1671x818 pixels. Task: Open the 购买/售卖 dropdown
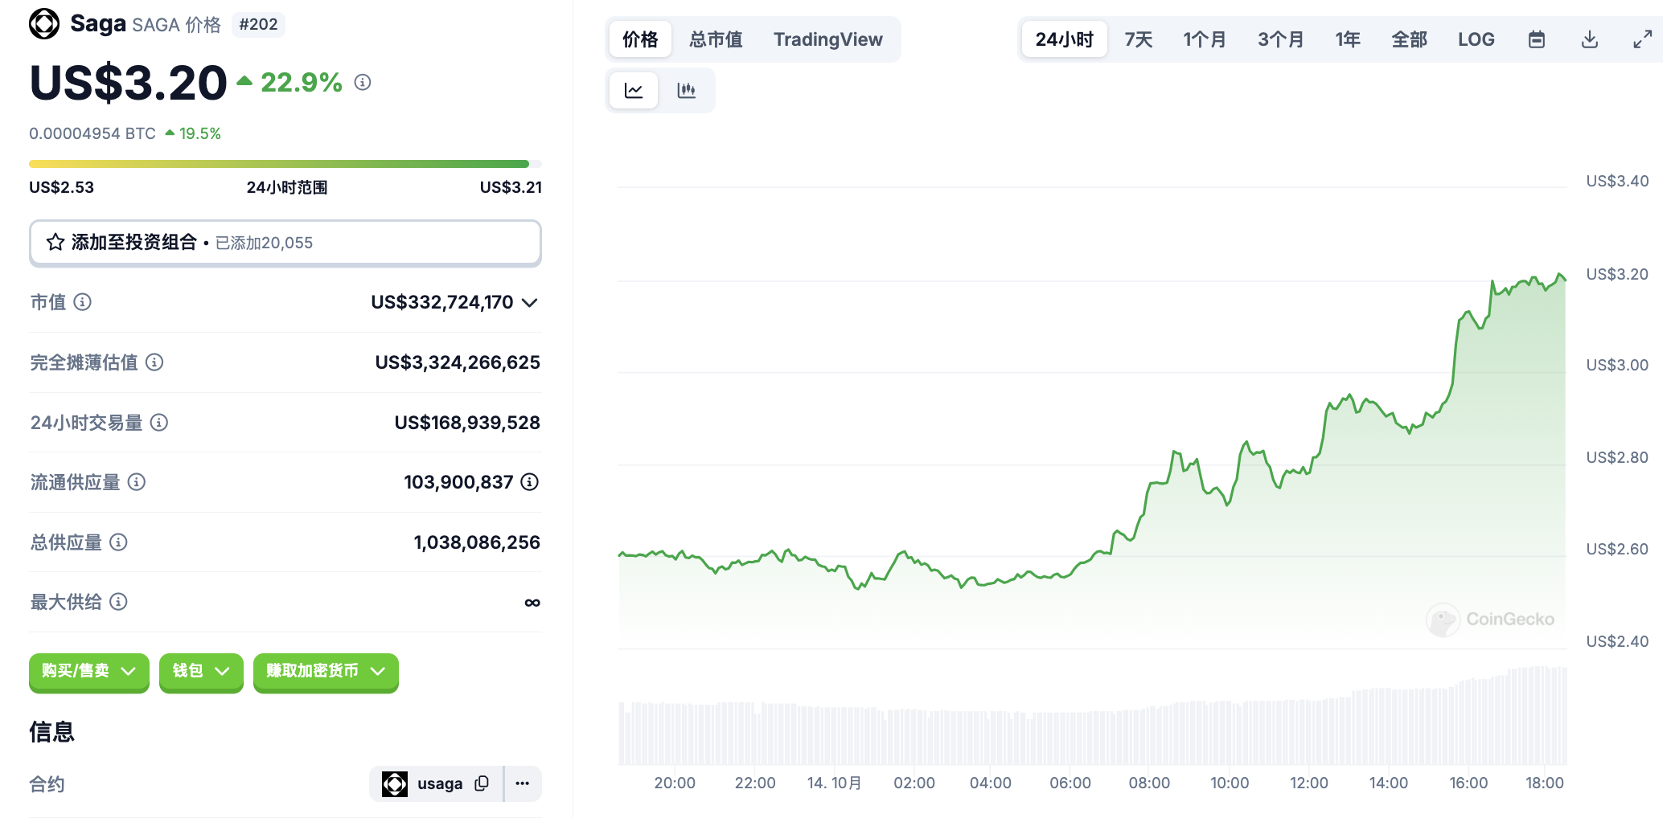click(x=88, y=671)
